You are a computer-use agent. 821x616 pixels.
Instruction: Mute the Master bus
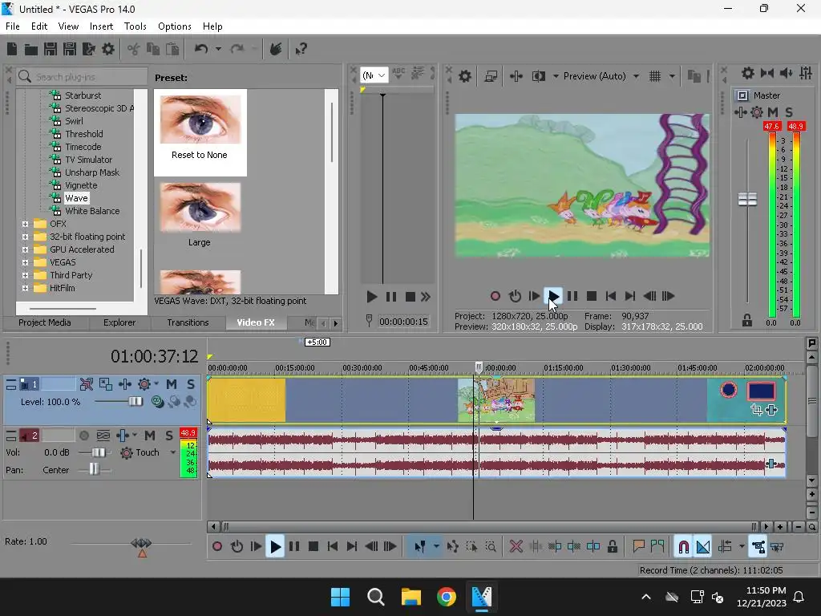772,112
